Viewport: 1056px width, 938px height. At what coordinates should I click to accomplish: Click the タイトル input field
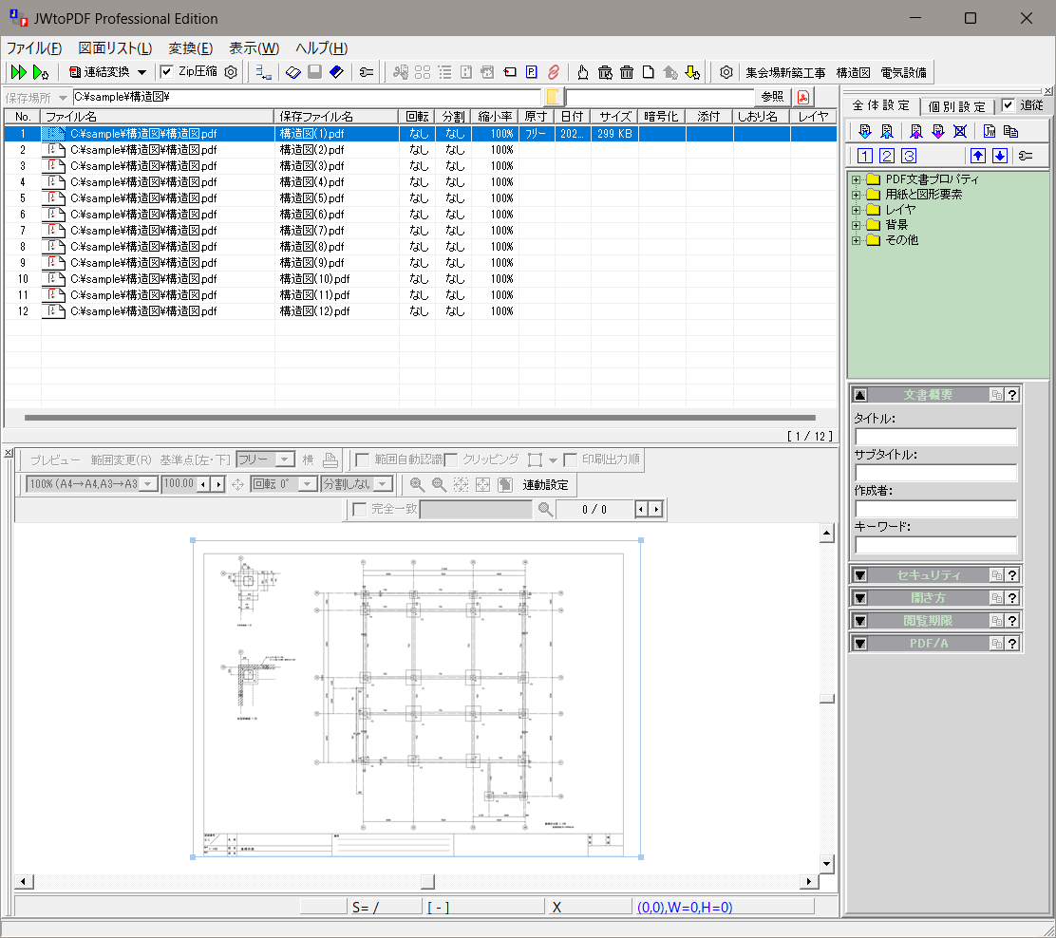click(x=935, y=437)
